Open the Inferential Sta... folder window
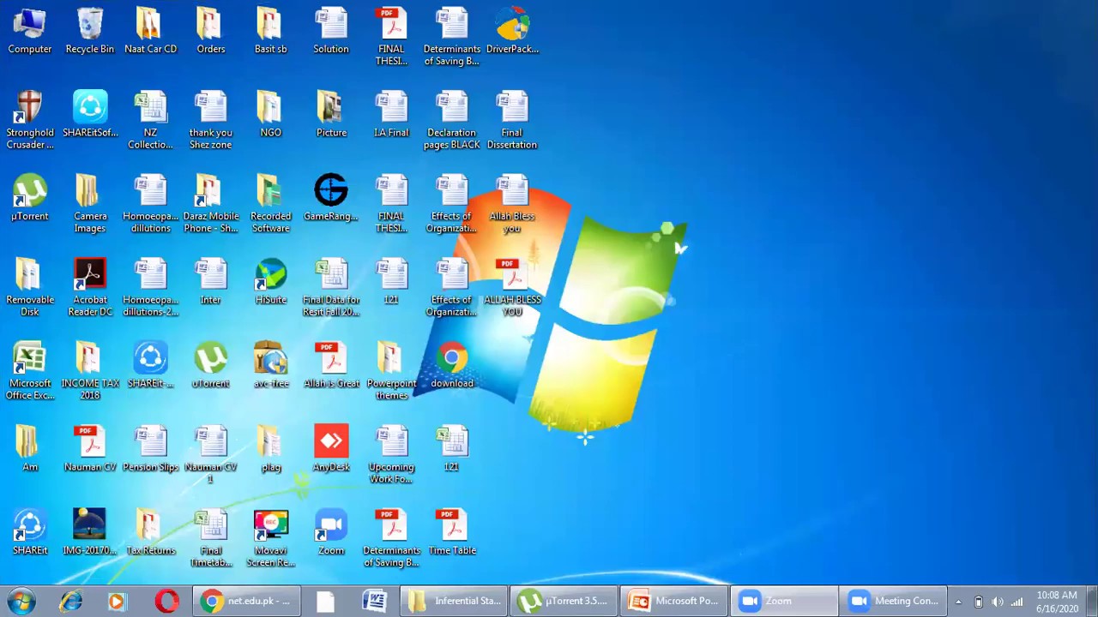Viewport: 1098px width, 617px height. point(455,601)
